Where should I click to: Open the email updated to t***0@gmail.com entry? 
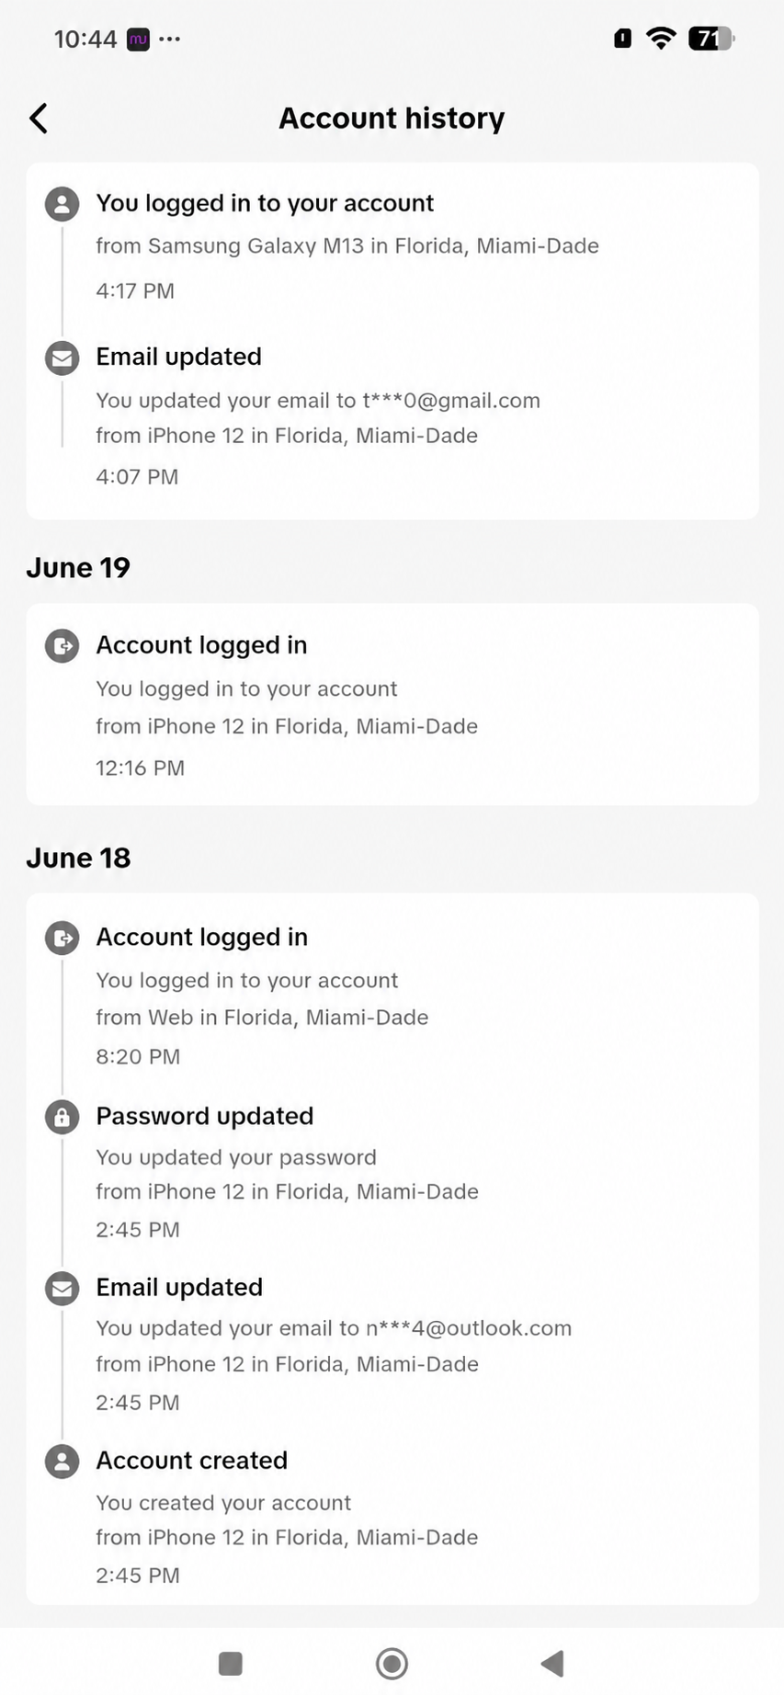[392, 416]
